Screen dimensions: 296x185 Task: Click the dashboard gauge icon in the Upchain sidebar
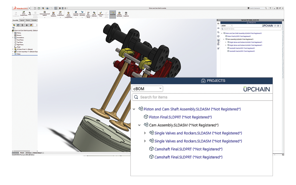point(218,28)
